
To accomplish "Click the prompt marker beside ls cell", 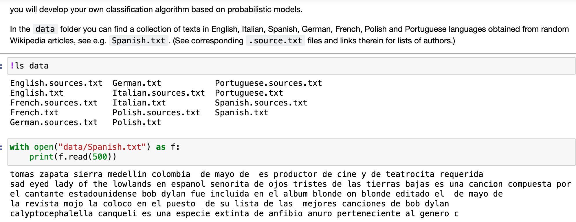I will pos(1,66).
